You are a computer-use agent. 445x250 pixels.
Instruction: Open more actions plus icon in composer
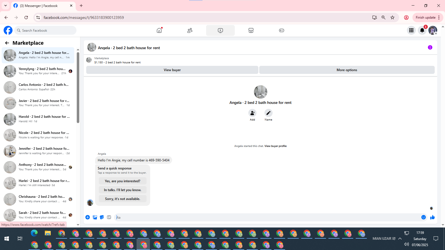(x=88, y=217)
